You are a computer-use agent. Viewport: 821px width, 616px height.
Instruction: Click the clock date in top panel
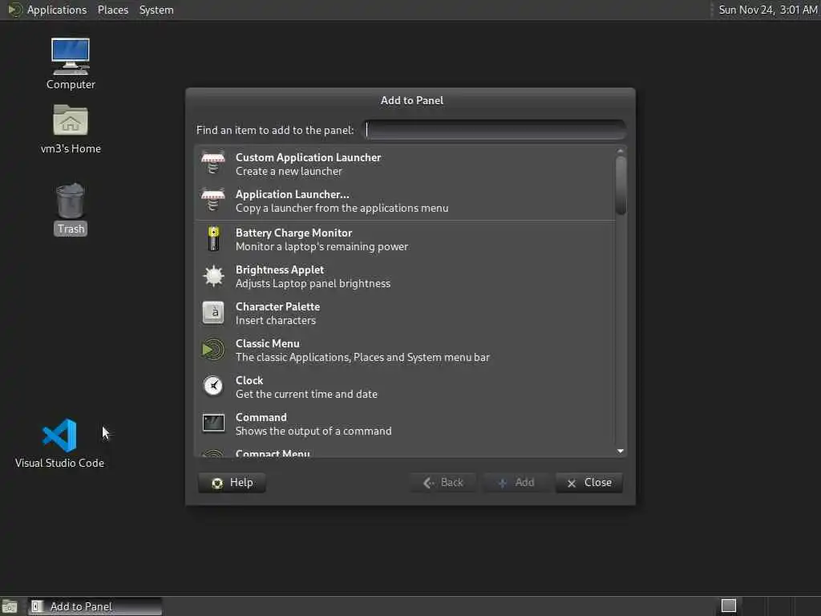[767, 10]
